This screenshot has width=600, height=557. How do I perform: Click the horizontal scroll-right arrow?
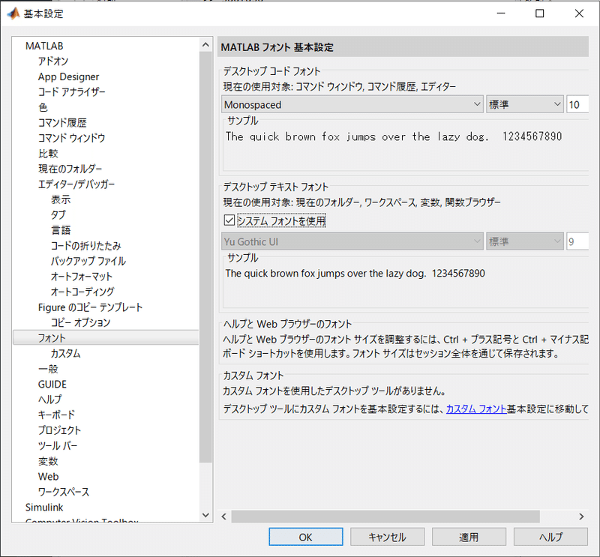[582, 517]
